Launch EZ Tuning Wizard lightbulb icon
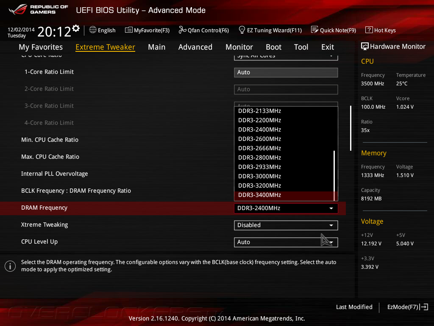 point(242,30)
